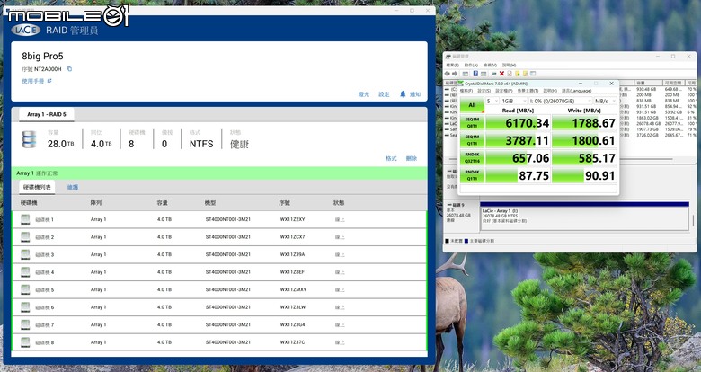Click drive icon for 磁碟機 1 row
Screen dimensions: 701x372
point(25,219)
